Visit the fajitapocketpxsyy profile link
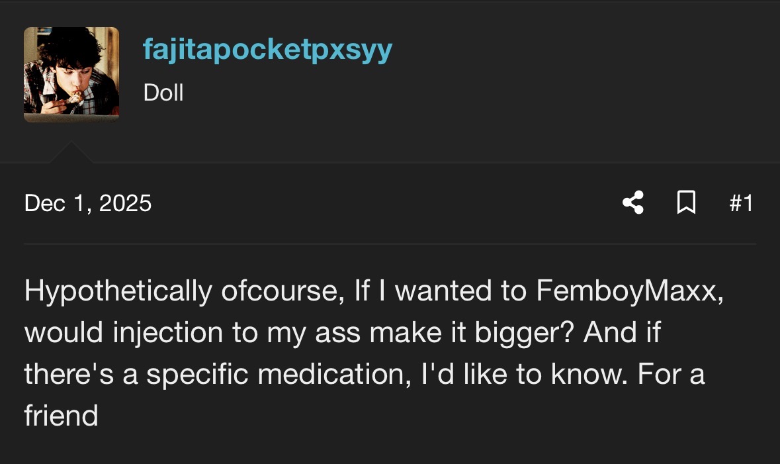The height and width of the screenshot is (464, 780). 268,50
